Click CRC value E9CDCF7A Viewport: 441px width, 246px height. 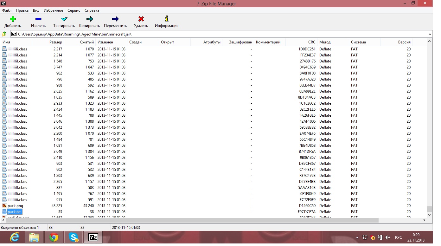tap(307, 212)
